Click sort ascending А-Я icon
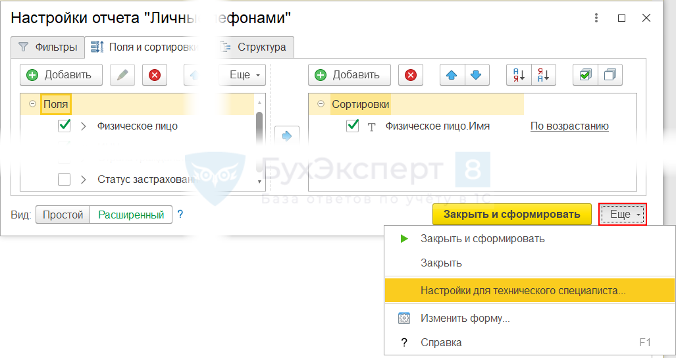Screen dimensions: 676x358 pyautogui.click(x=519, y=75)
